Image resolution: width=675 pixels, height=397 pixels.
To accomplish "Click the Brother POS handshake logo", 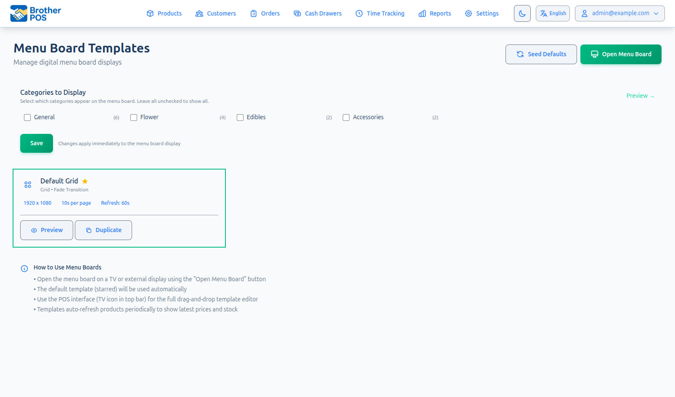I will (x=19, y=13).
